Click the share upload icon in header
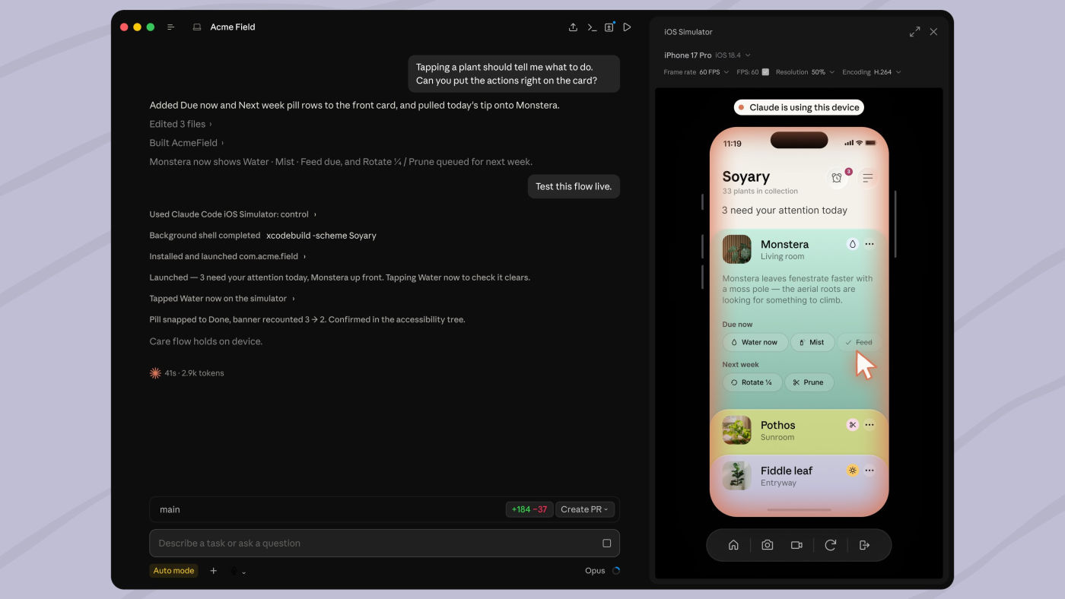 (573, 27)
